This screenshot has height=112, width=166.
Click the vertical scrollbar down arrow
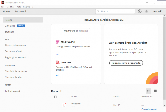pos(164,105)
